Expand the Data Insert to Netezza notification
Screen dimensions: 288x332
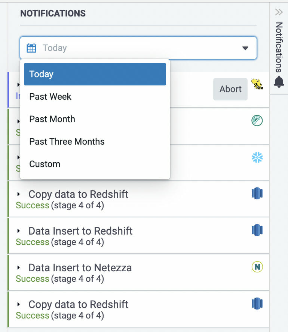point(19,268)
